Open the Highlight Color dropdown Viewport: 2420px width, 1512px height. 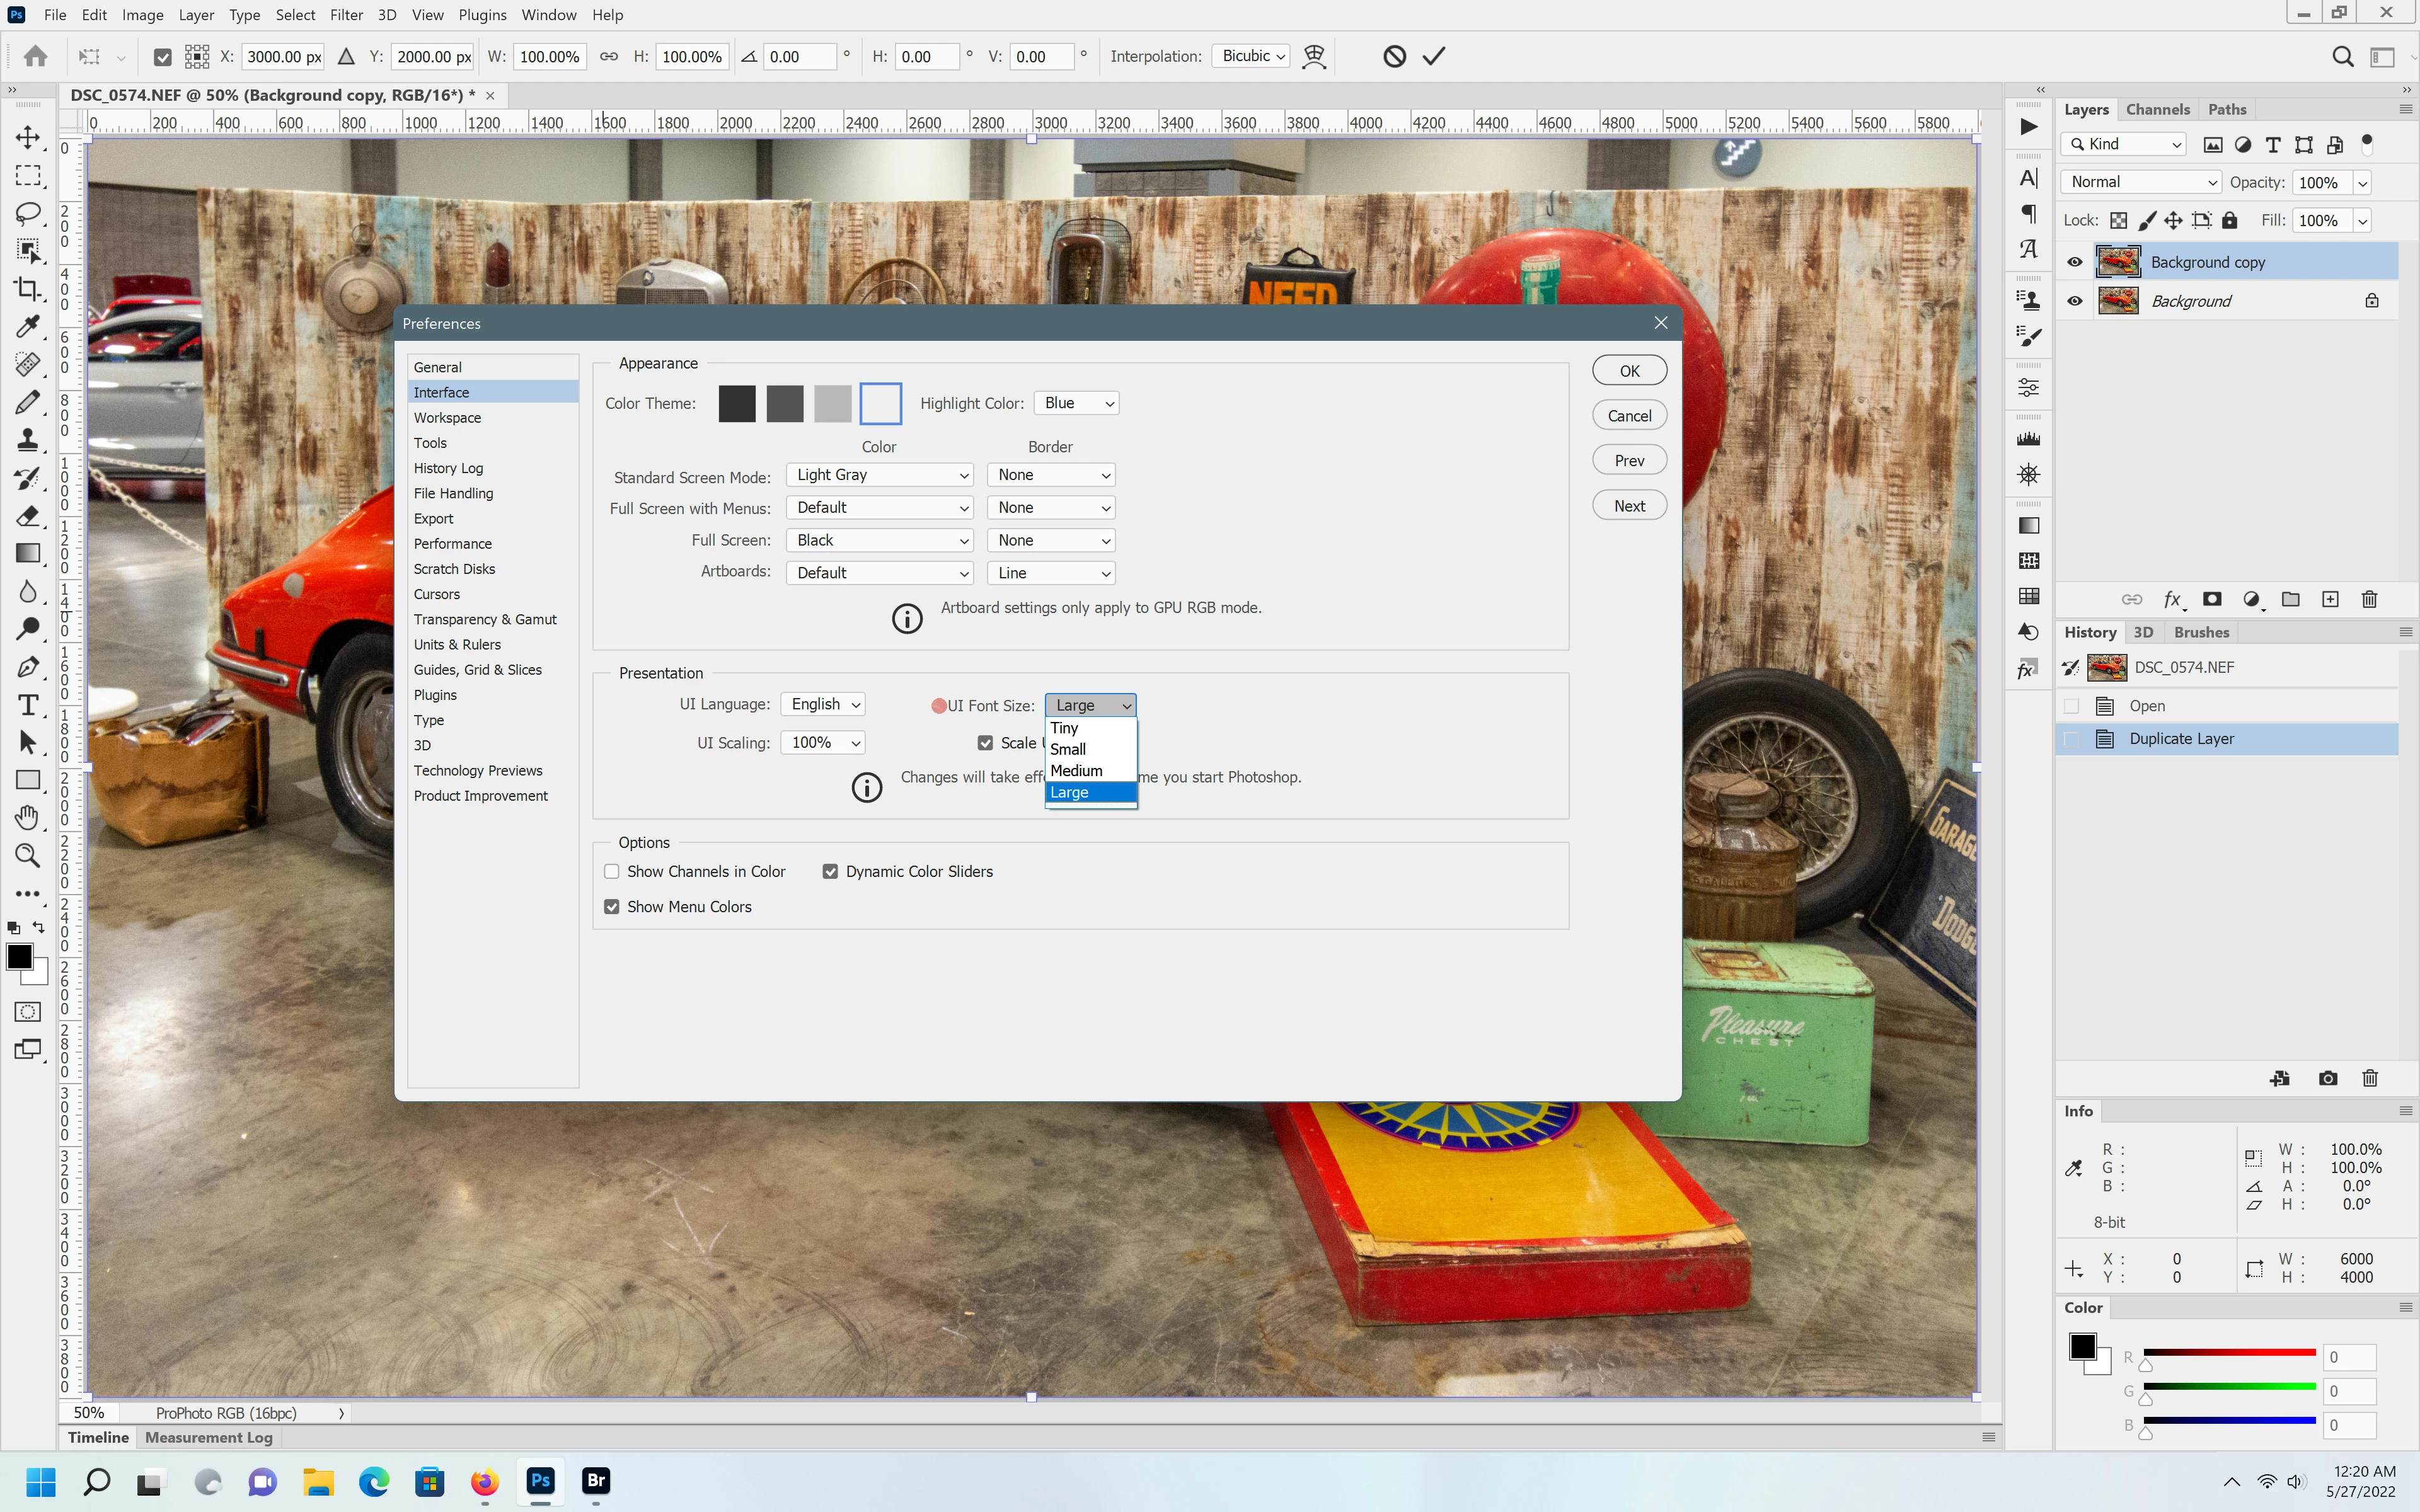pos(1076,403)
